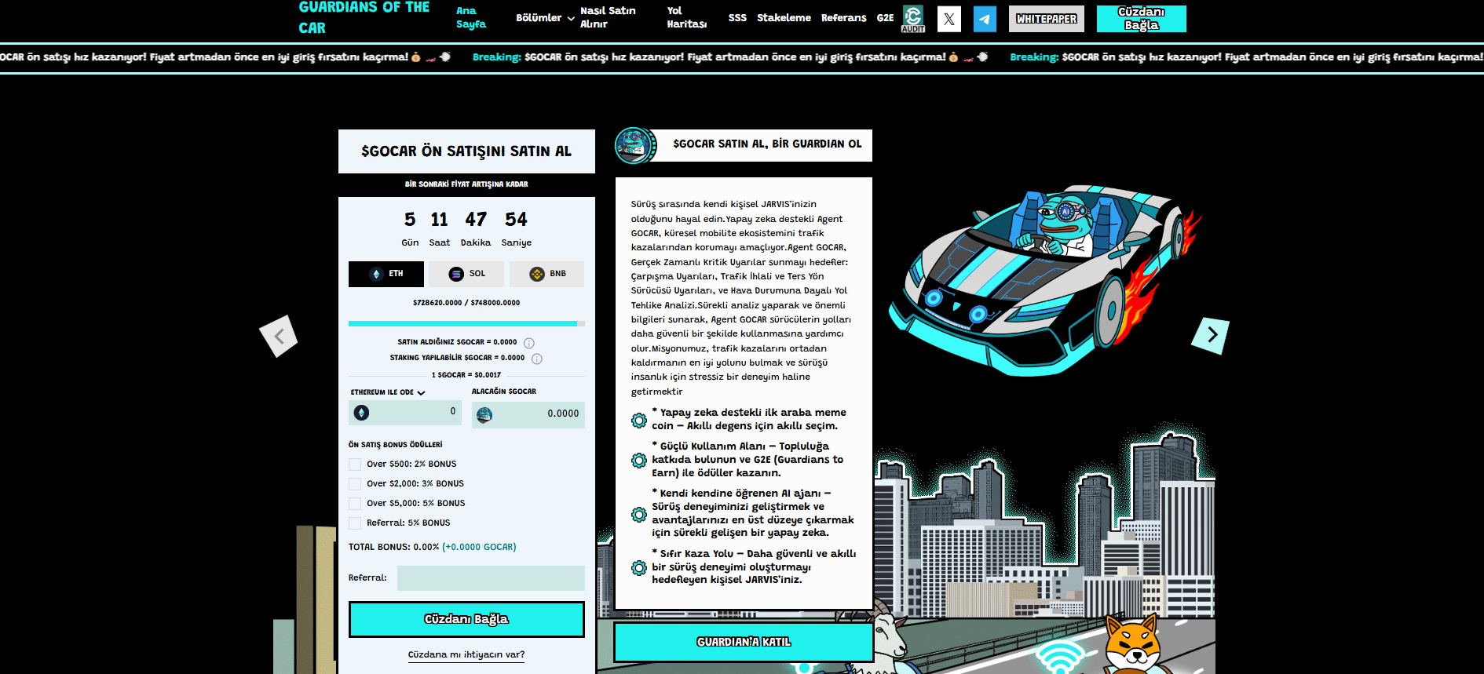Check Over $5,000: 5% BONUS box
This screenshot has width=1484, height=674.
(355, 504)
